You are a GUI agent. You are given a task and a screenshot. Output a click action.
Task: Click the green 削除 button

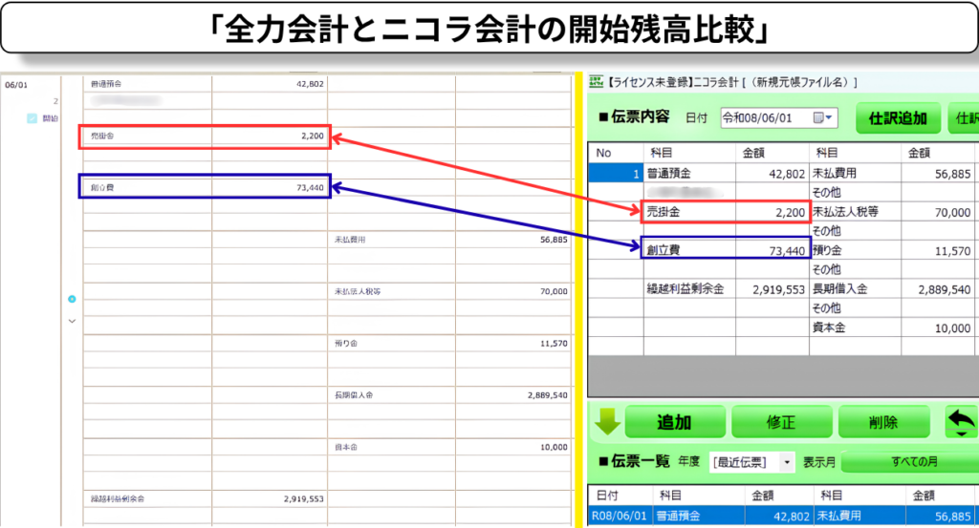(x=883, y=422)
